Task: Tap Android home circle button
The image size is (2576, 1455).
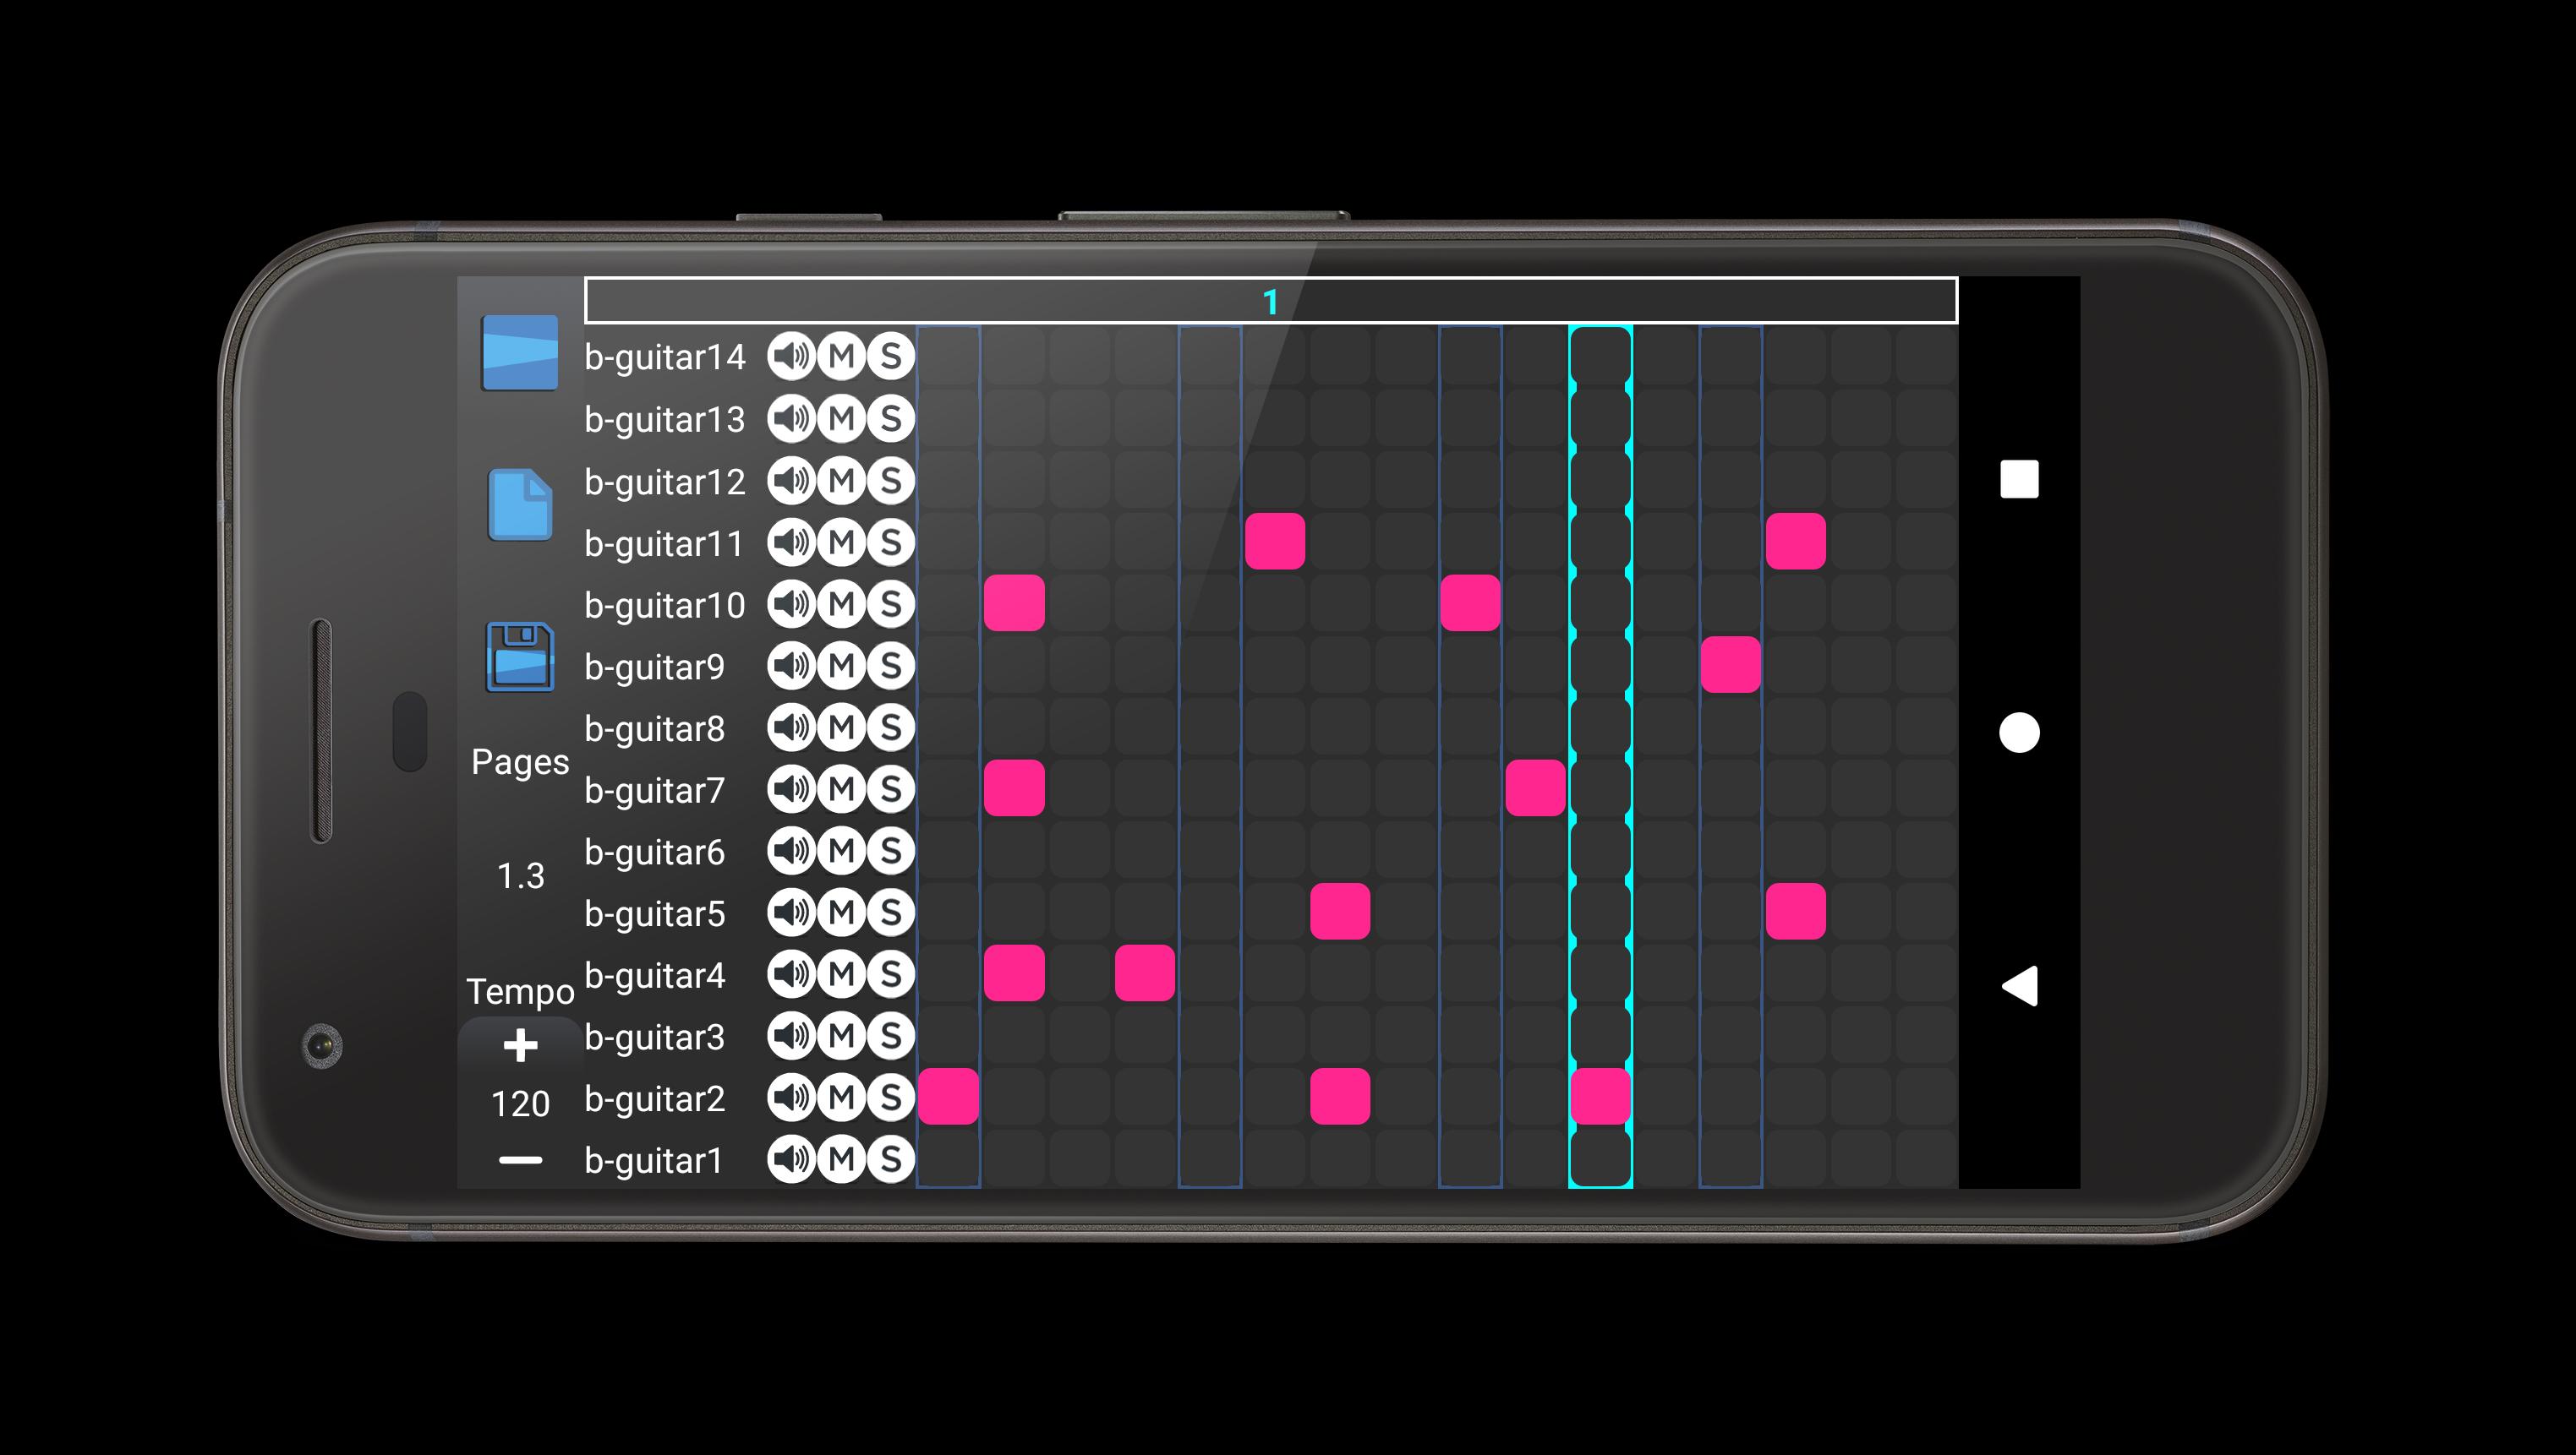Action: pos(2019,733)
